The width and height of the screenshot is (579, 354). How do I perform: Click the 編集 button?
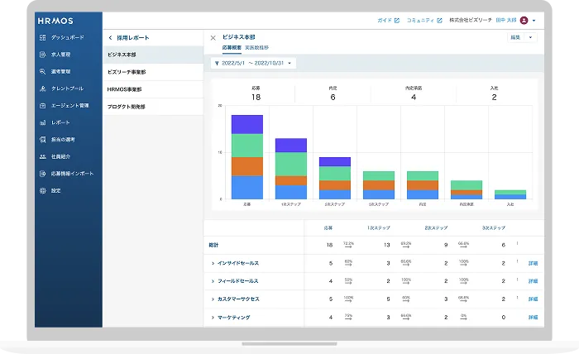click(515, 37)
